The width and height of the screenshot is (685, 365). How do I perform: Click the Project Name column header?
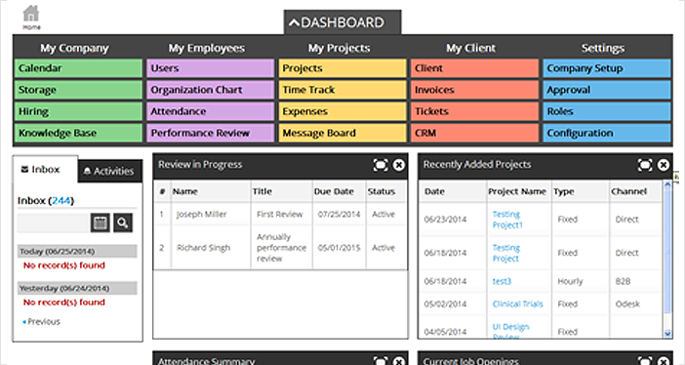point(517,191)
